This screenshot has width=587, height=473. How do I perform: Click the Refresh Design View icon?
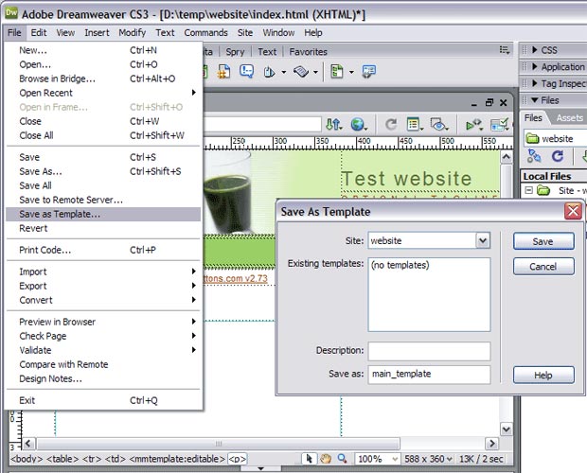391,124
